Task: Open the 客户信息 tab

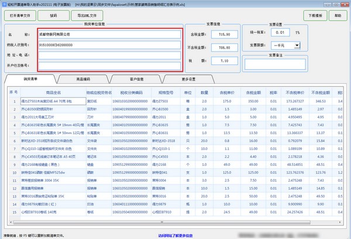Action: tap(136, 78)
